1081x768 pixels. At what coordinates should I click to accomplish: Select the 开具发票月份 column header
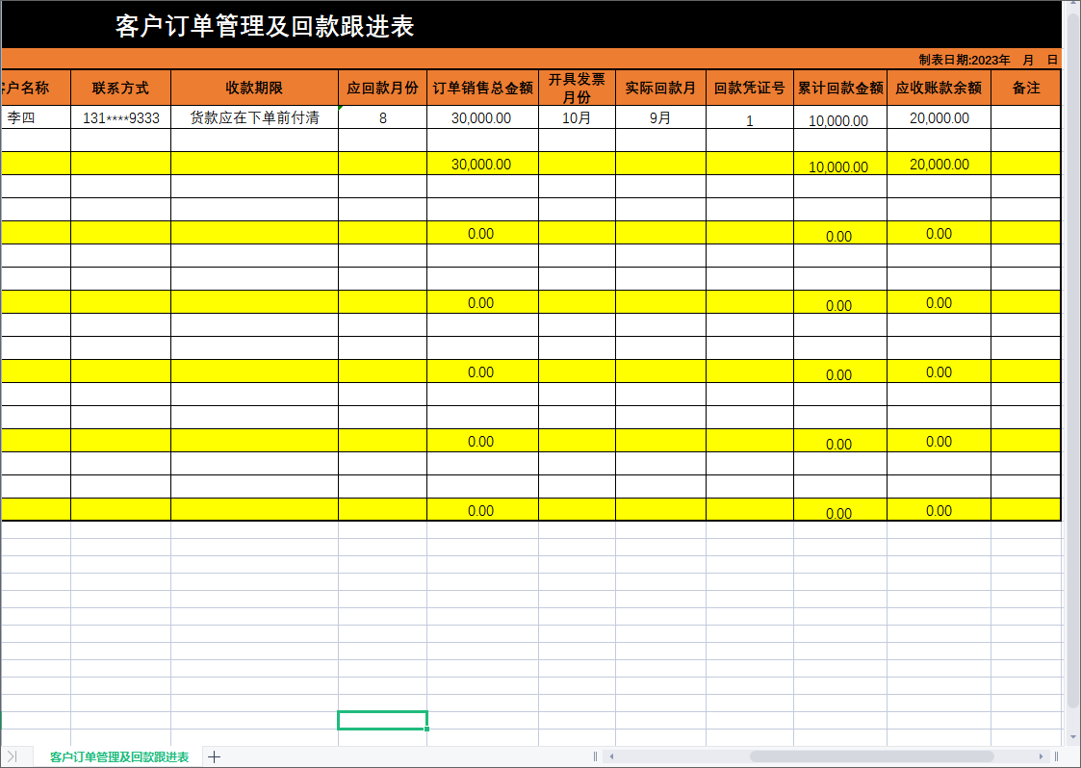pos(577,88)
